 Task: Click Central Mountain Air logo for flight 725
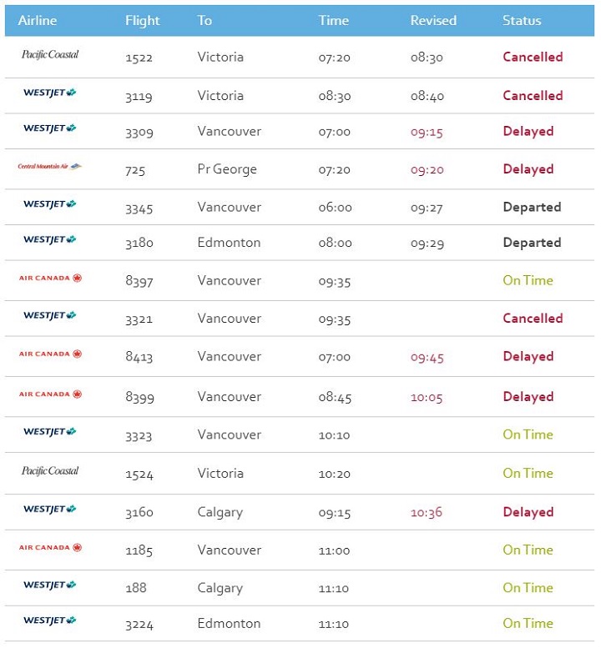pyautogui.click(x=50, y=167)
